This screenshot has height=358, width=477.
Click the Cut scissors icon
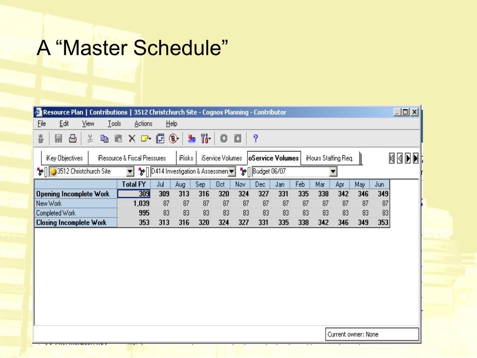pos(90,139)
